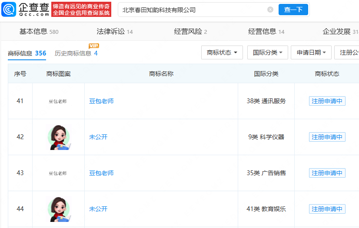Click the cartoon teacher trademark image in row 44
This screenshot has height=228, width=359.
tap(59, 209)
